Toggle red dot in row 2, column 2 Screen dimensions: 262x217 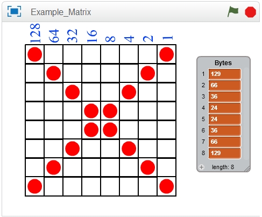pyautogui.click(x=148, y=73)
